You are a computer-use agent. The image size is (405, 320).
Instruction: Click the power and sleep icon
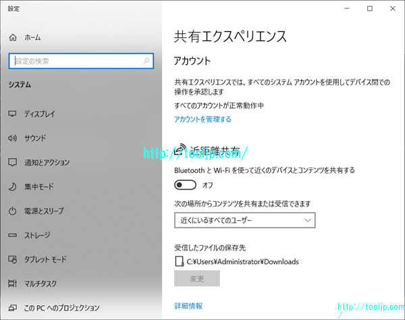[x=12, y=211]
